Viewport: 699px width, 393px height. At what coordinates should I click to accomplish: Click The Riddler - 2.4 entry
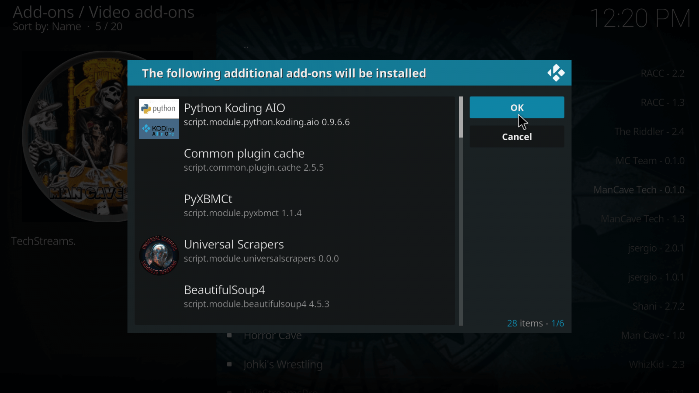pos(649,131)
